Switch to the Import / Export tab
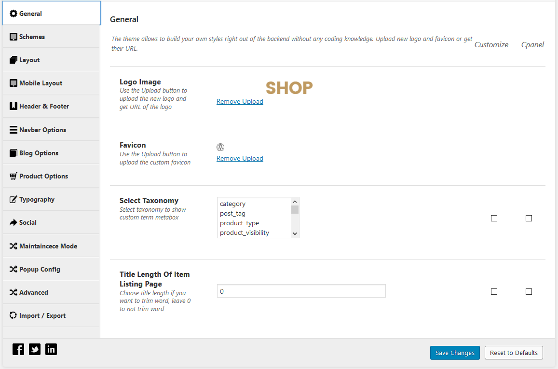This screenshot has height=369, width=558. click(x=42, y=315)
